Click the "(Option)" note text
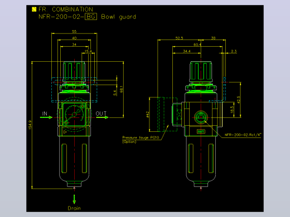This screenshot has width=290, height=217. click(129, 142)
